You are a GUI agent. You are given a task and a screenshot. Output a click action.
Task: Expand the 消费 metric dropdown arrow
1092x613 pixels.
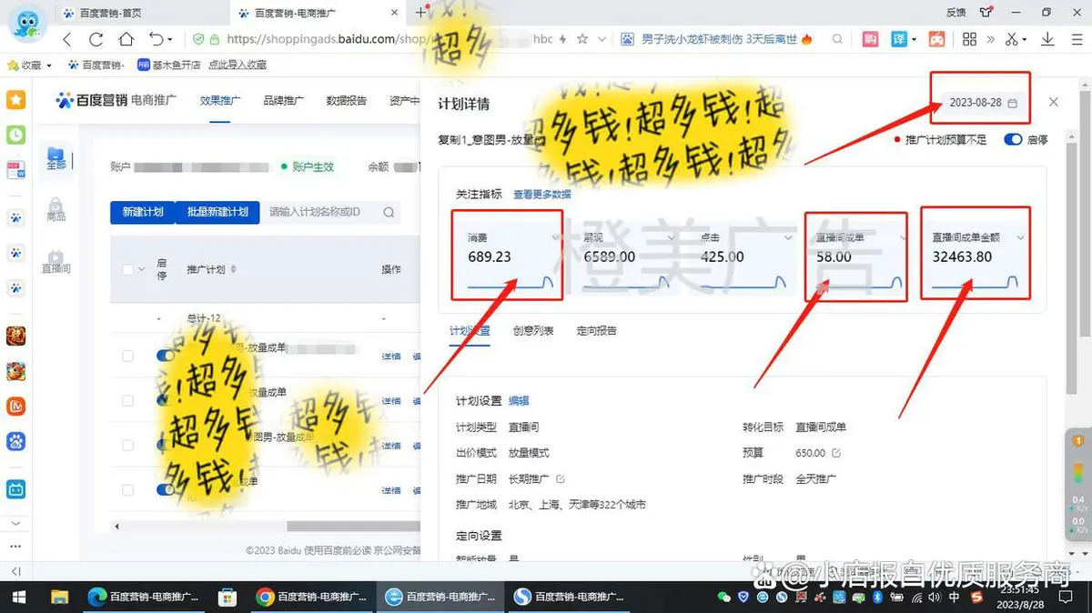pos(555,237)
